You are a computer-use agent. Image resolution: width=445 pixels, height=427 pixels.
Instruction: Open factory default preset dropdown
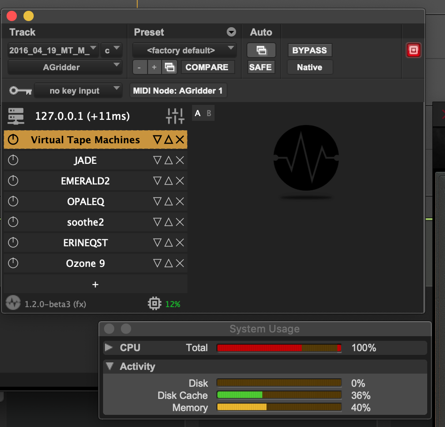pos(185,50)
